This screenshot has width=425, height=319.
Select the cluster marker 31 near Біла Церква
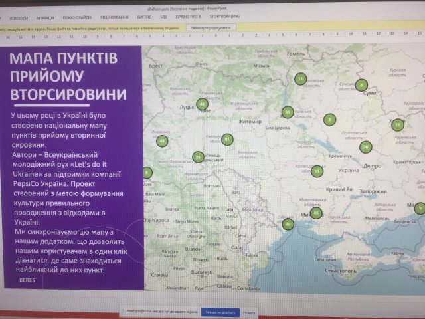(x=287, y=112)
